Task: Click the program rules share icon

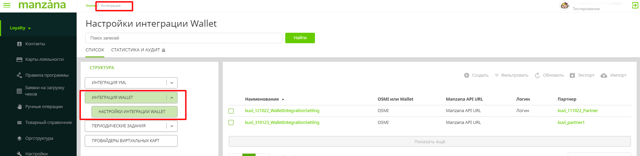Action: [19, 75]
